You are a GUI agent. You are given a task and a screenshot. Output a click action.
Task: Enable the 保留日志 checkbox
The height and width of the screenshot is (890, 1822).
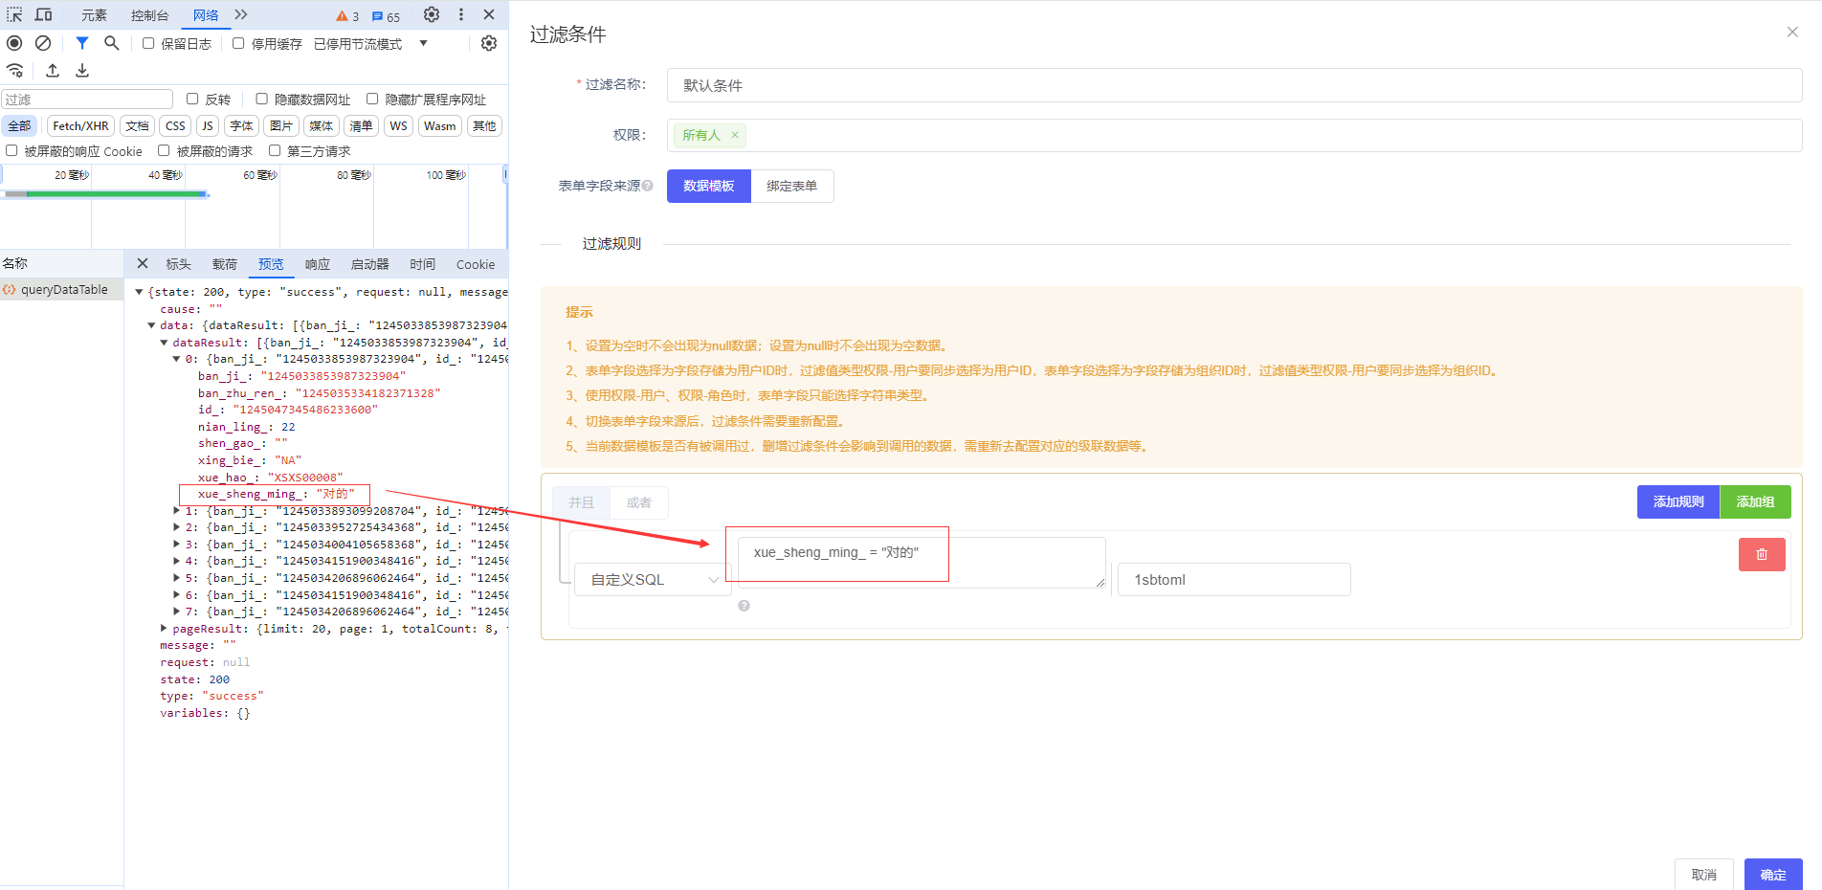click(x=148, y=43)
